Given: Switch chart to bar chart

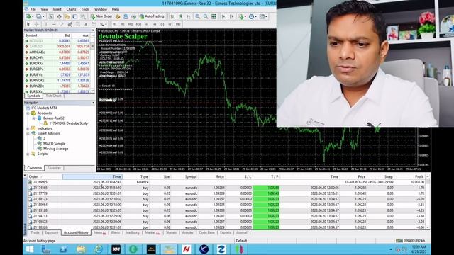Looking at the screenshot, I should (x=172, y=16).
